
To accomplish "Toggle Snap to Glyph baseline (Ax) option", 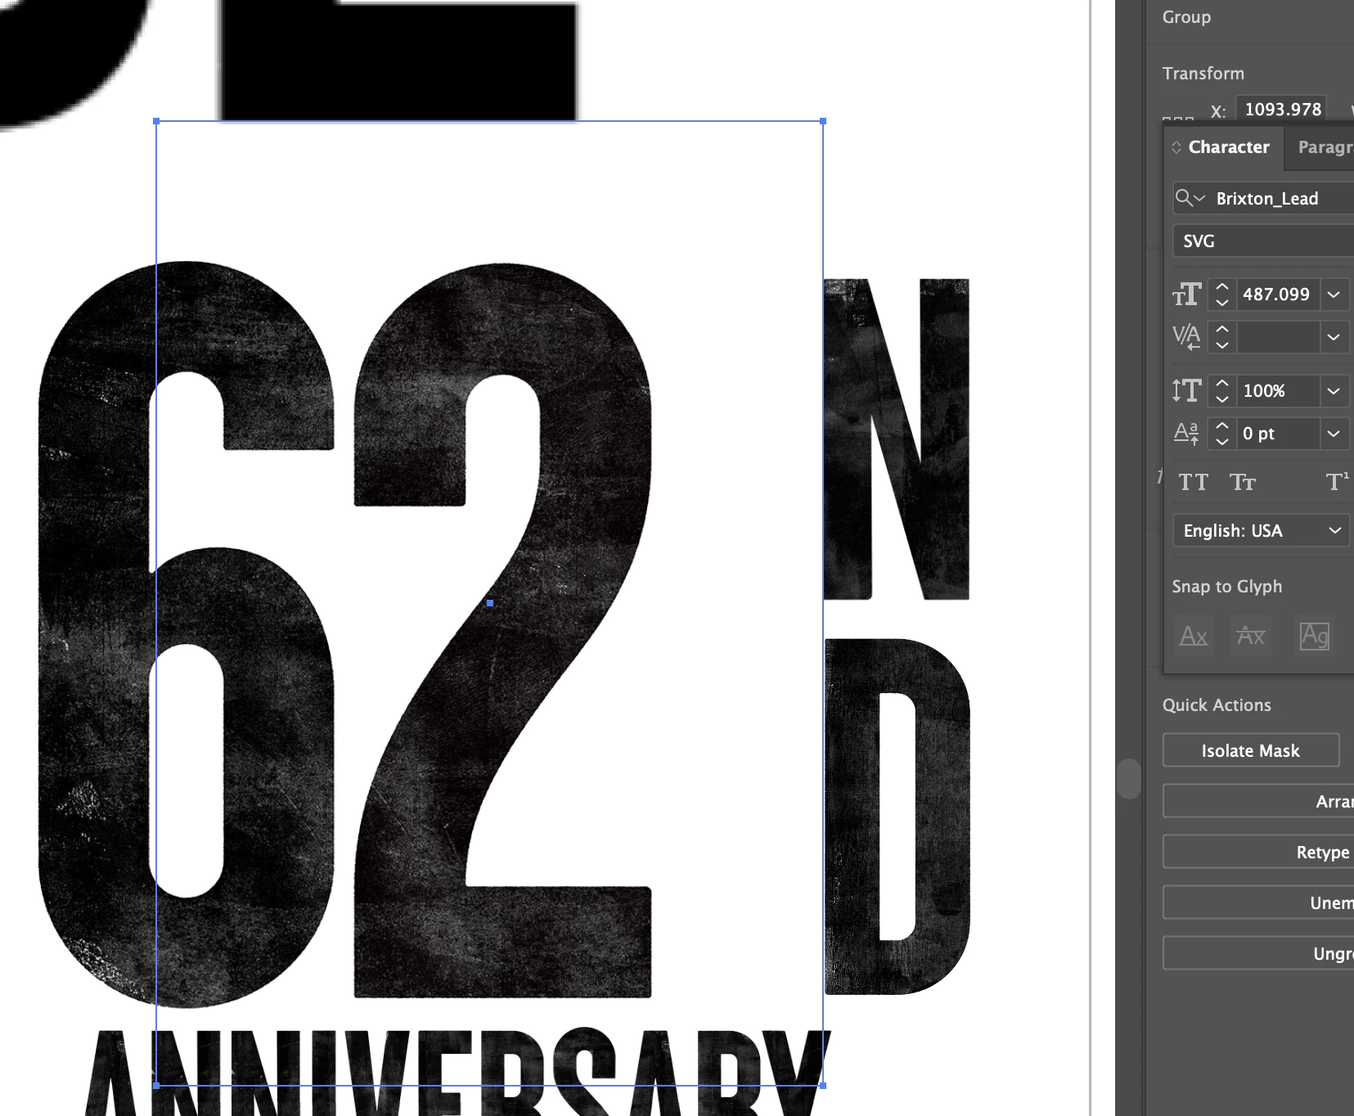I will coord(1194,636).
